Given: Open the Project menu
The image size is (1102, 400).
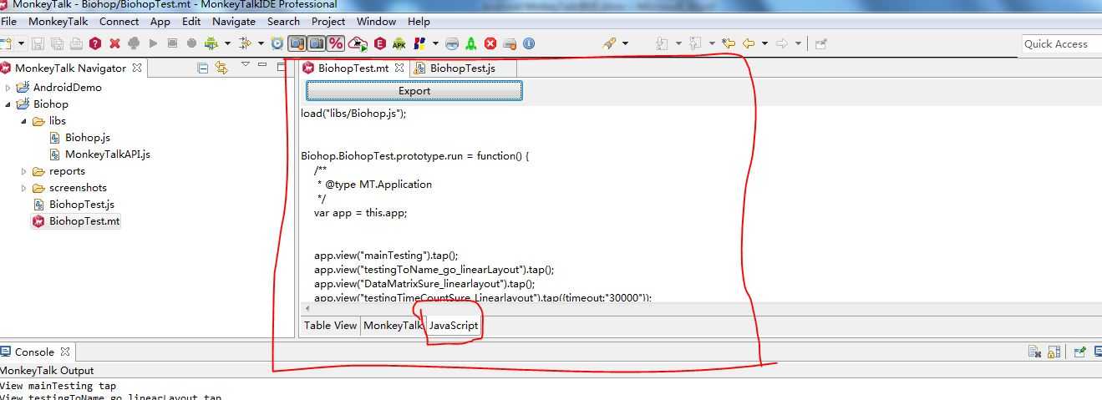Looking at the screenshot, I should click(x=328, y=21).
